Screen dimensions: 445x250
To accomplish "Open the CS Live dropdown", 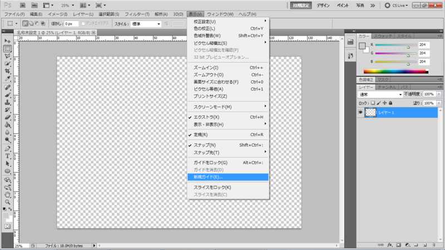I will tap(397, 6).
